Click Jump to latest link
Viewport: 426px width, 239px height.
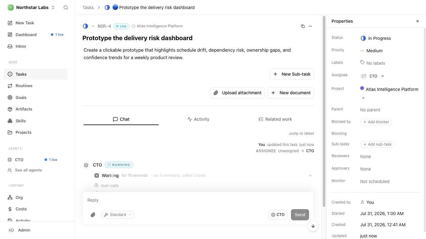[x=301, y=134]
